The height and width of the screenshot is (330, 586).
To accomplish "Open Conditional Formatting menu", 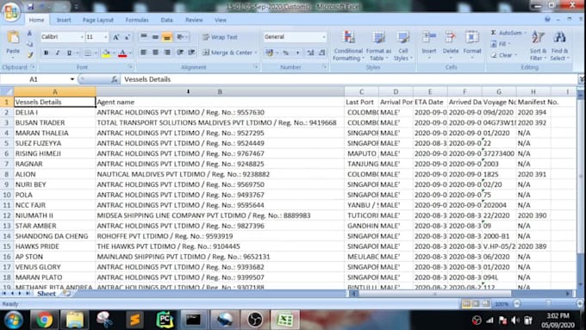I will (x=348, y=46).
